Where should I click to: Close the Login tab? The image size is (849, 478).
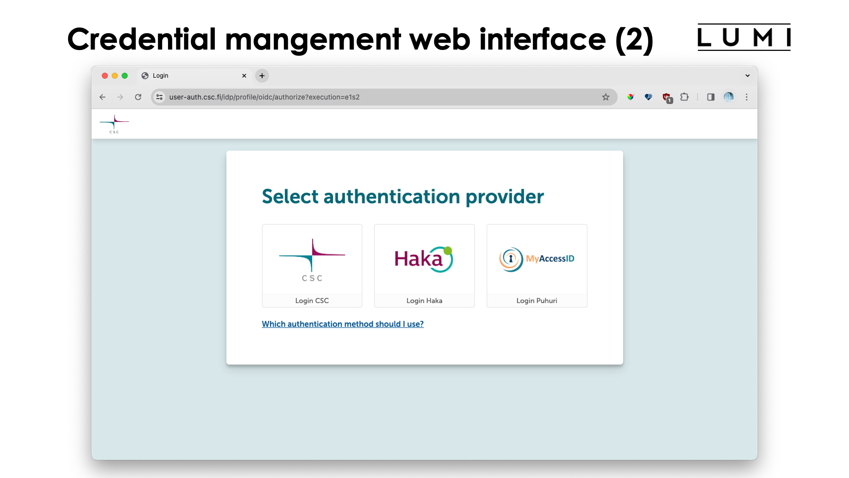(244, 76)
